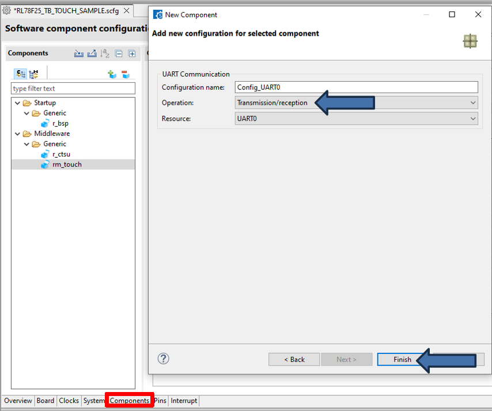This screenshot has width=492, height=411.
Task: Click the Collapse All icon in Components
Action: click(119, 54)
